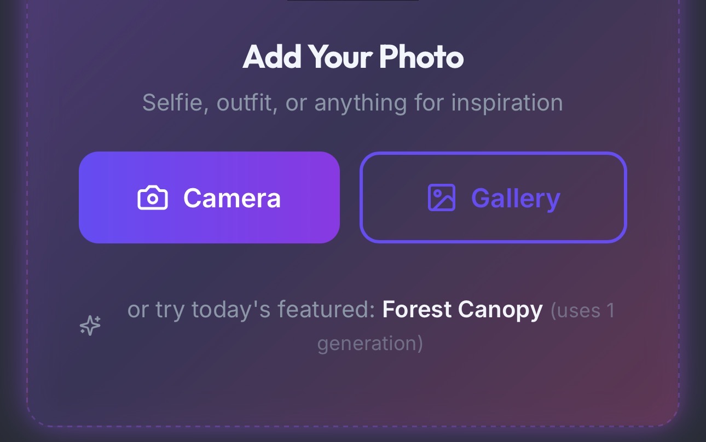Click the "(uses 1" note text
Screen dimensions: 706x442
(x=582, y=311)
